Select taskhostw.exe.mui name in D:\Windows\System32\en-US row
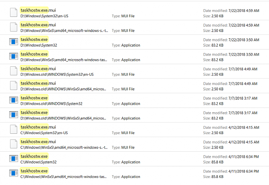 point(38,10)
